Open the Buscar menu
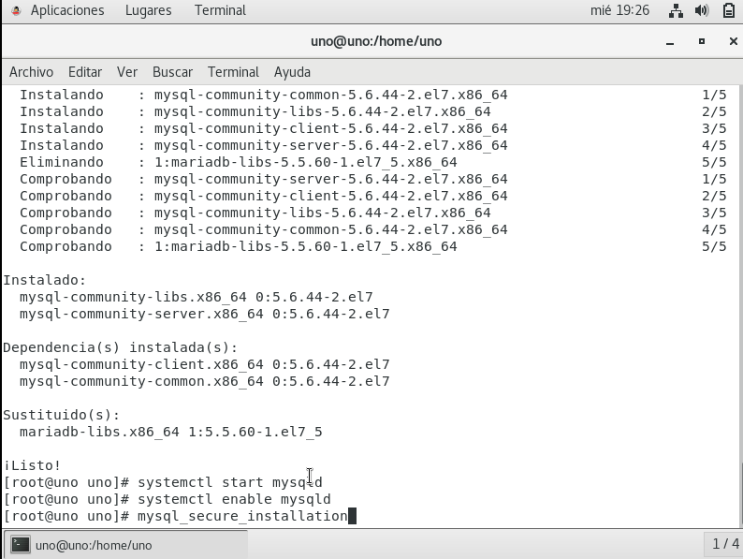743x559 pixels. point(172,72)
